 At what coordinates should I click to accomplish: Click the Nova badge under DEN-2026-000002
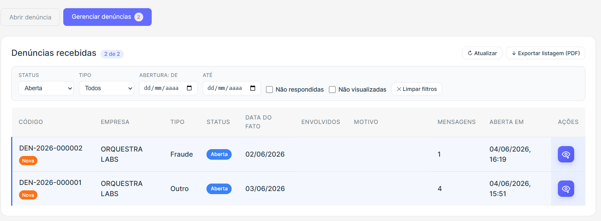click(x=28, y=161)
